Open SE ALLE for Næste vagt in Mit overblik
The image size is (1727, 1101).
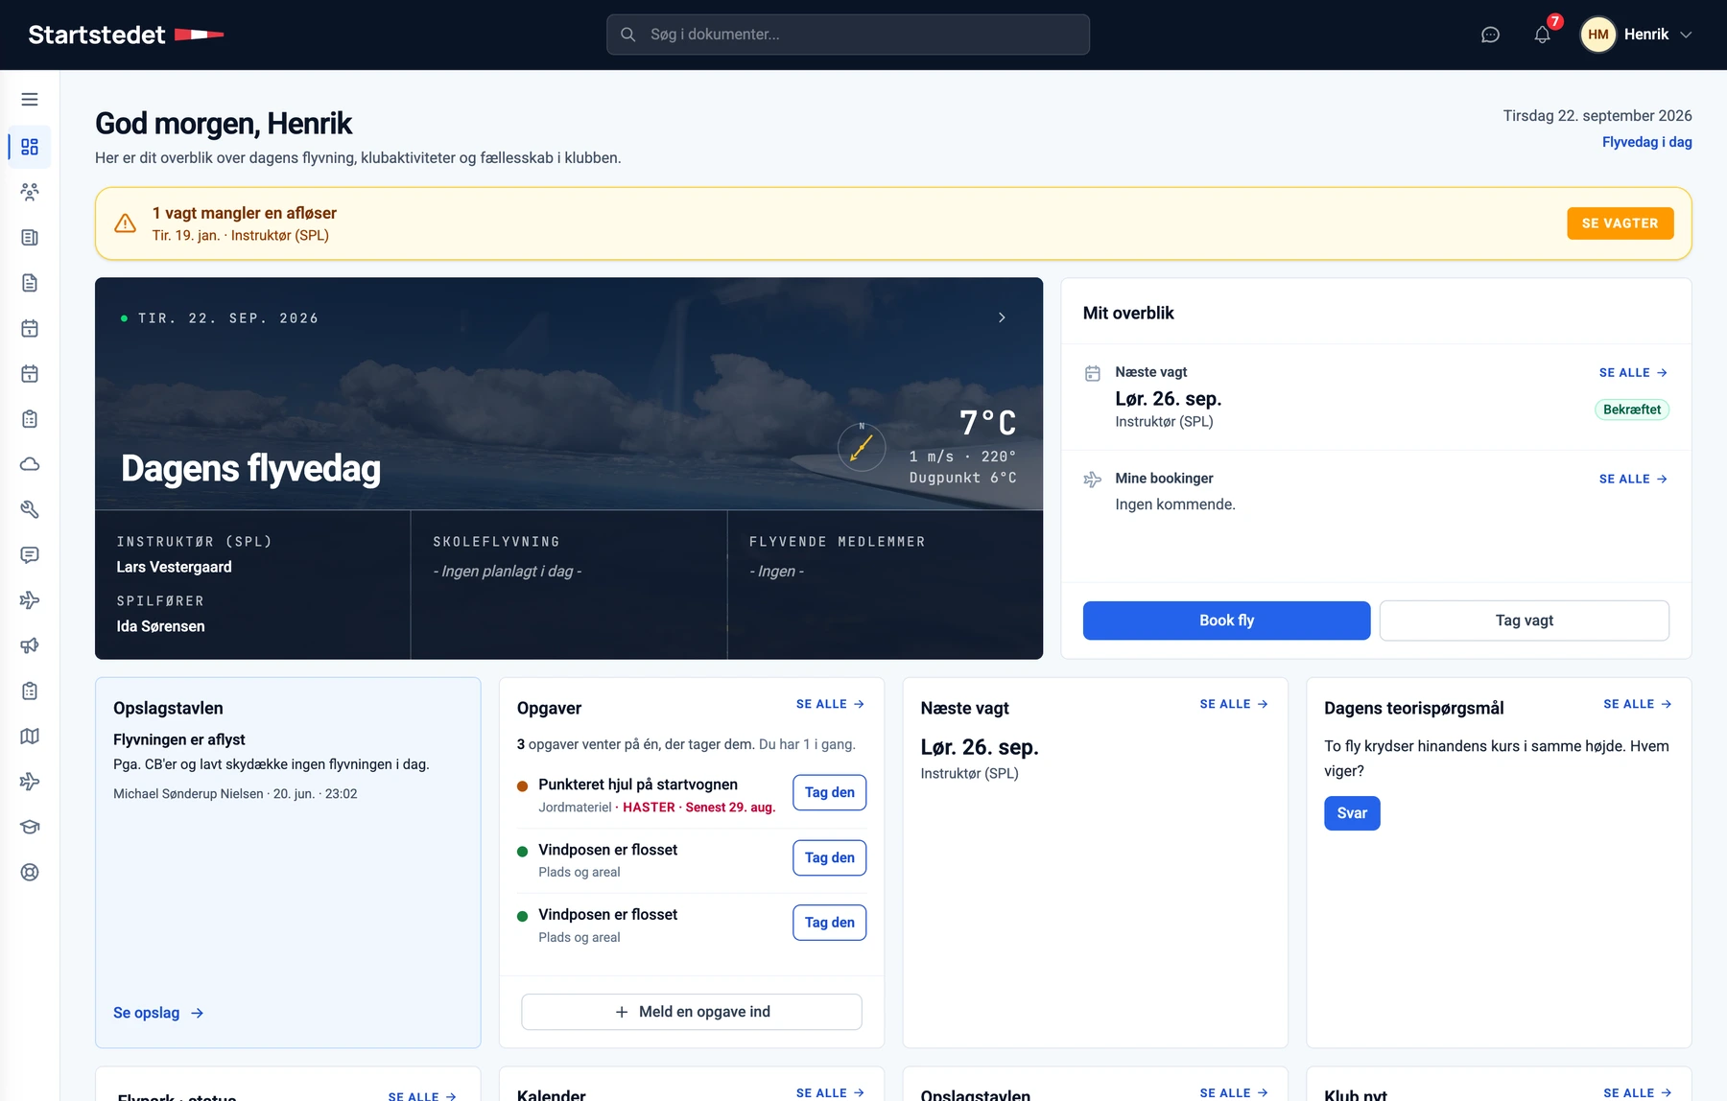[1633, 373]
